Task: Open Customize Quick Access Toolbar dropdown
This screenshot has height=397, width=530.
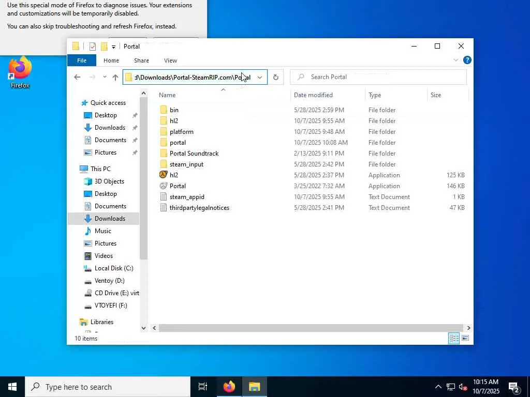Action: click(113, 47)
